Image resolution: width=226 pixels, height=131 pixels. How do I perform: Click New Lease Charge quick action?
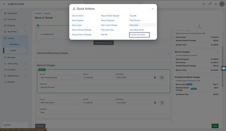click(109, 25)
